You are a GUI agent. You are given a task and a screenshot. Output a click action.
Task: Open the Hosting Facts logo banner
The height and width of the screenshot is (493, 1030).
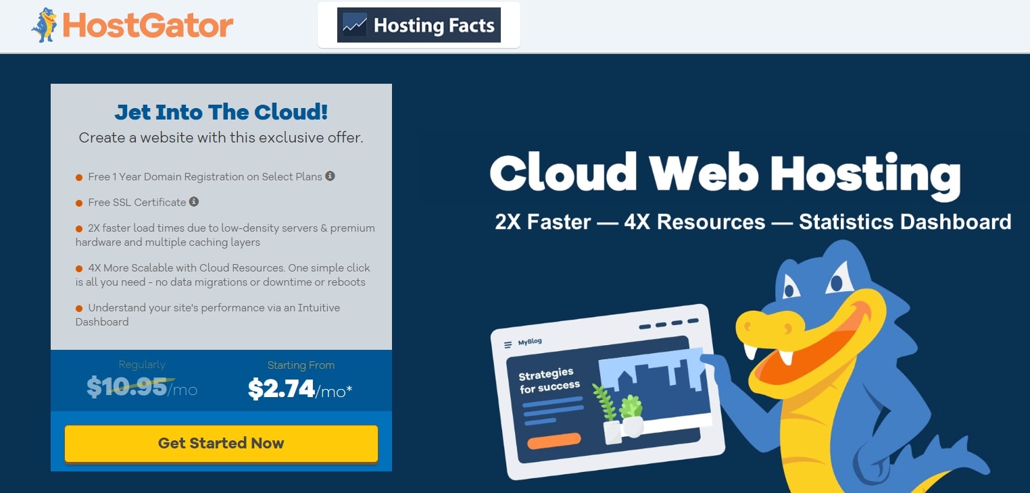tap(419, 25)
